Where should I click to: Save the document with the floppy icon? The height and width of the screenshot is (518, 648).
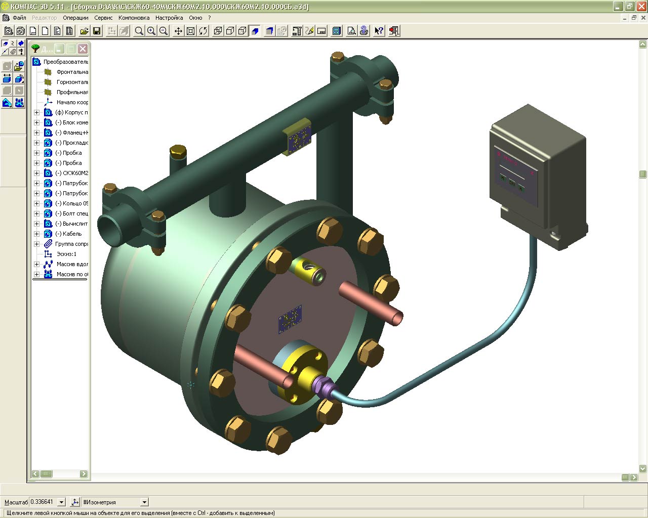coord(97,31)
